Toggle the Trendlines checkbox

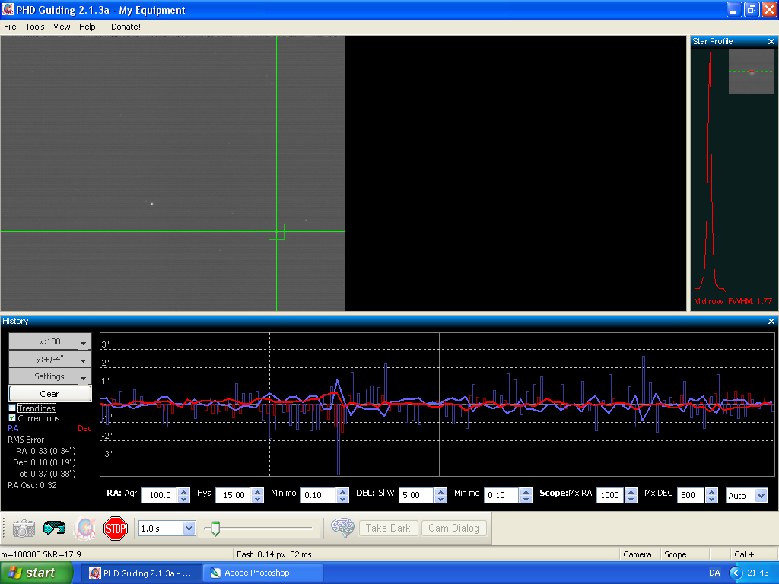tap(12, 408)
